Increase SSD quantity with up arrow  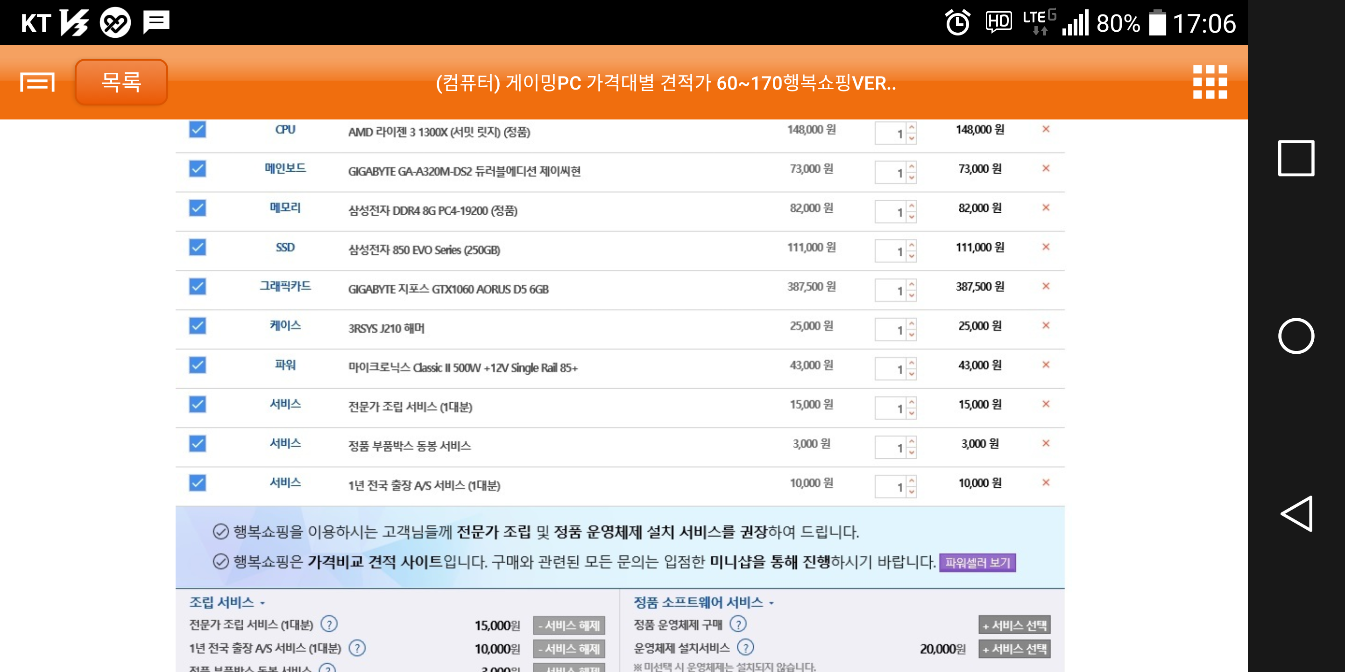tap(912, 245)
